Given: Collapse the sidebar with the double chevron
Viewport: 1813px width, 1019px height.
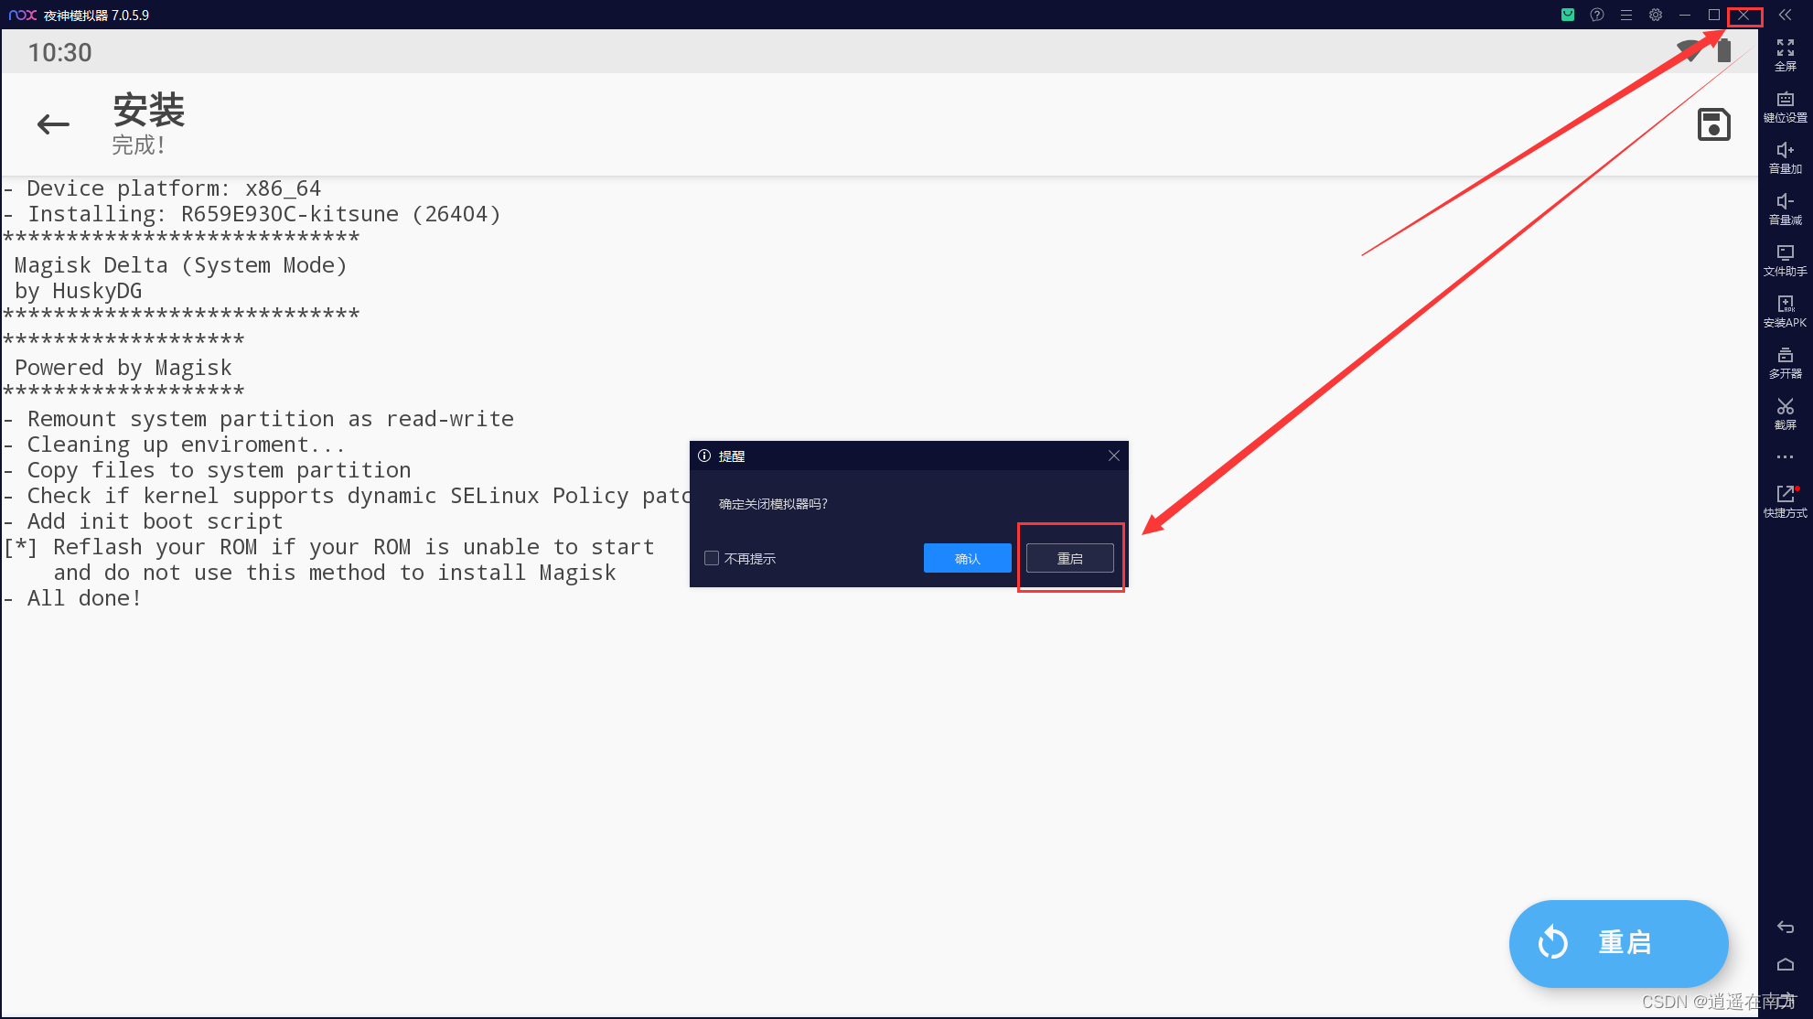Looking at the screenshot, I should pos(1785,15).
